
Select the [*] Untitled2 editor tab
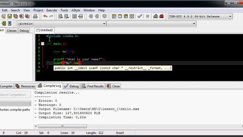pyautogui.click(x=44, y=30)
